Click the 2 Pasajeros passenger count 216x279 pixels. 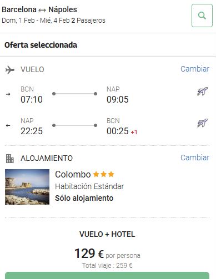tap(88, 21)
